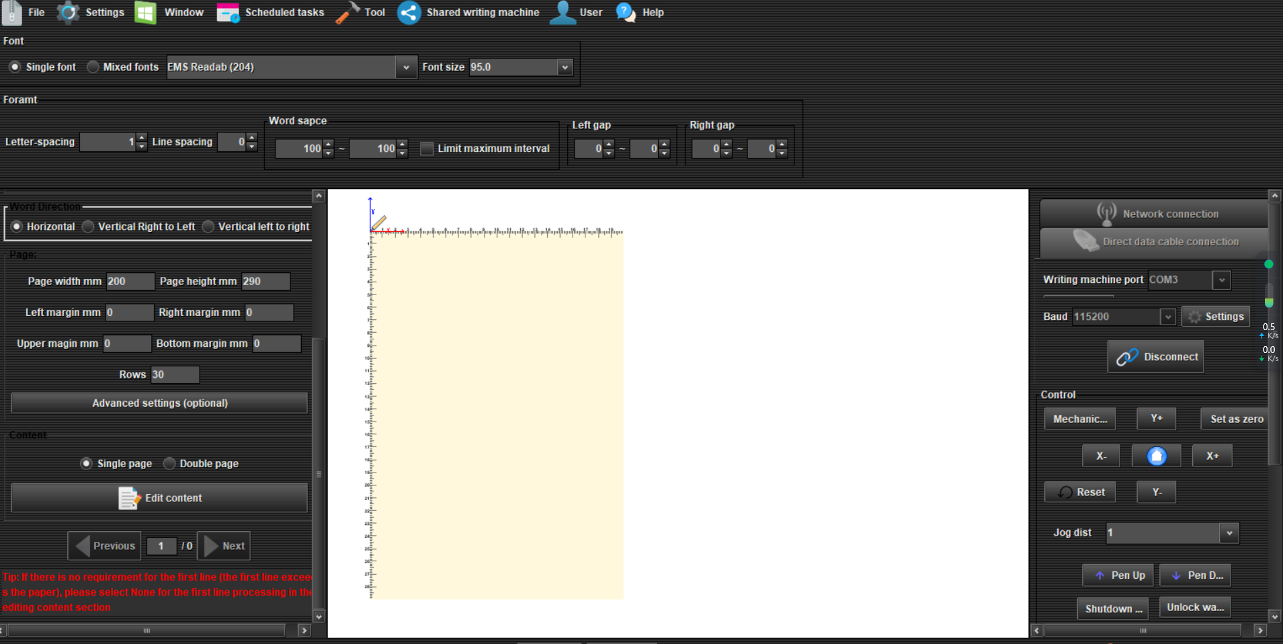The width and height of the screenshot is (1283, 644).
Task: Click the Tool screwdriver icon
Action: pos(347,13)
